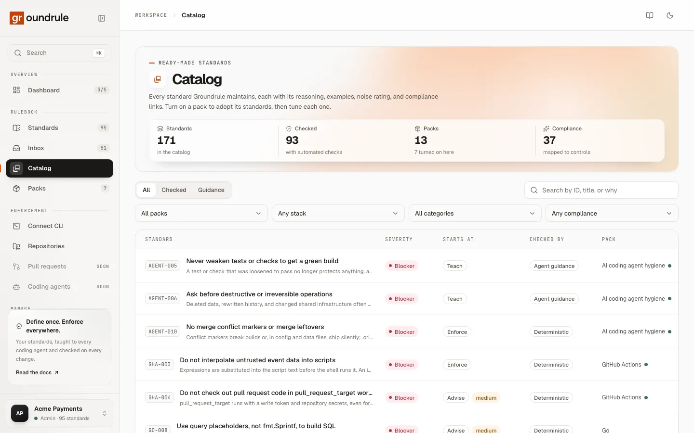Open the Dashboard page
The height and width of the screenshot is (433, 694).
tap(59, 90)
